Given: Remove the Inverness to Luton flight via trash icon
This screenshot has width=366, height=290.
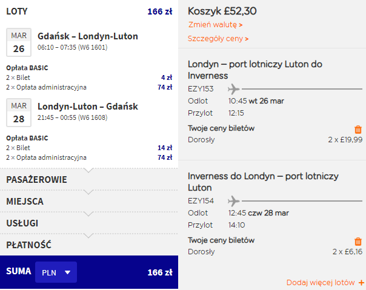Looking at the screenshot, I should point(358,241).
